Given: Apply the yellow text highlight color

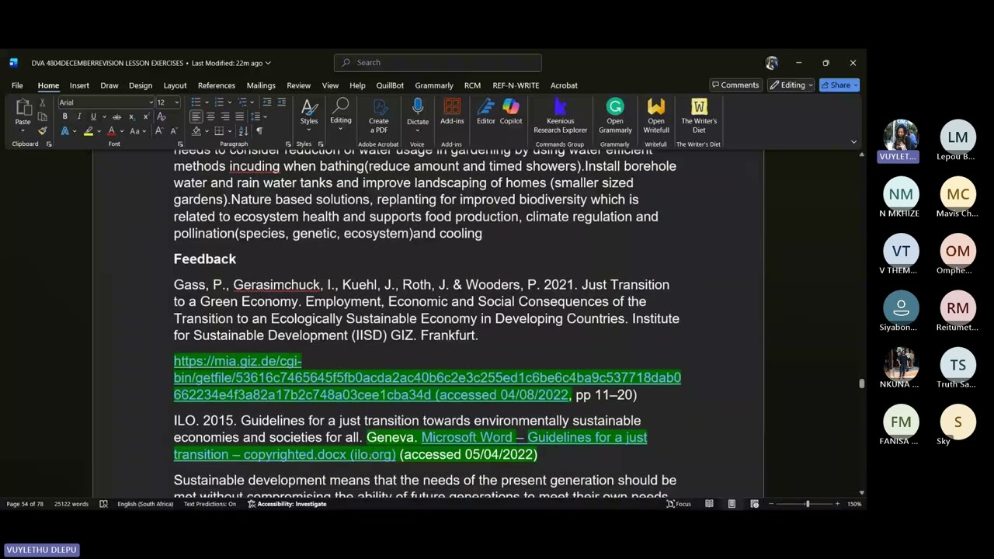Looking at the screenshot, I should [89, 131].
